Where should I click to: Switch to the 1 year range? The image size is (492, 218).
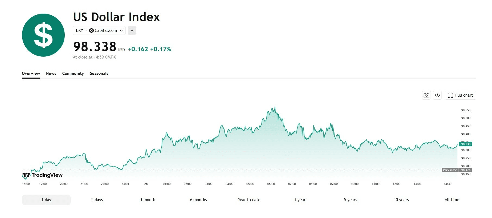pyautogui.click(x=300, y=200)
